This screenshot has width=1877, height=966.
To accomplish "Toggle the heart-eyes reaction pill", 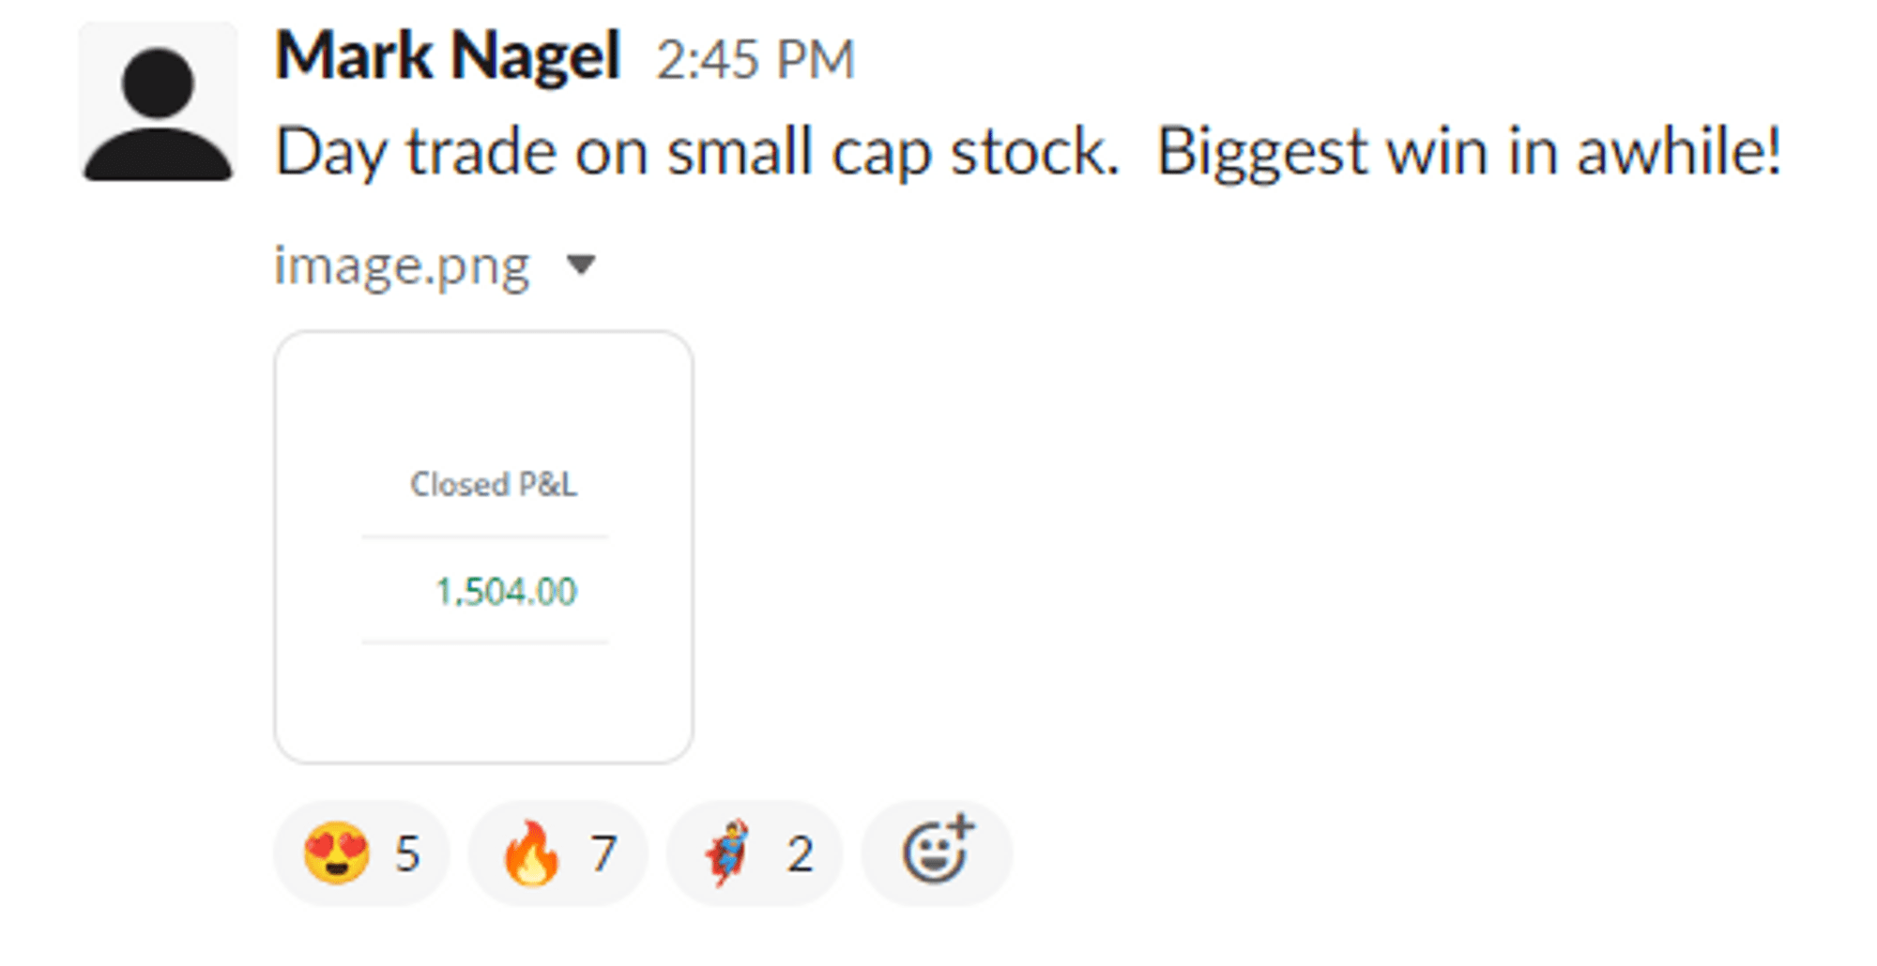I will click(x=361, y=853).
